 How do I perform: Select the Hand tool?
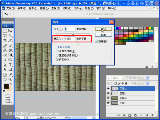pos(5,79)
